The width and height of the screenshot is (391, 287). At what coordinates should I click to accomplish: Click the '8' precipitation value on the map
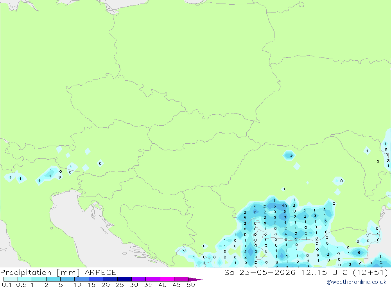tap(285, 217)
